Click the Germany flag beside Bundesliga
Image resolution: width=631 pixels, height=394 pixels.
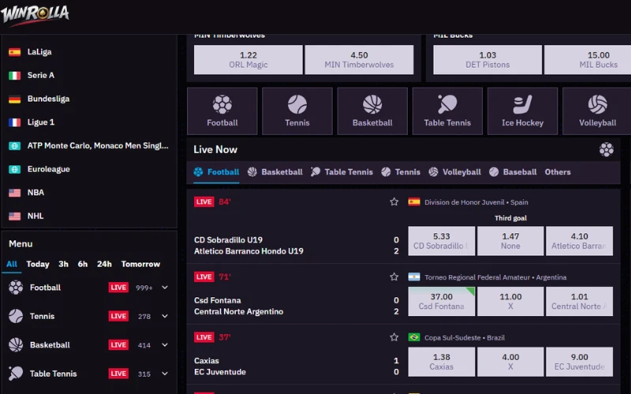(14, 99)
